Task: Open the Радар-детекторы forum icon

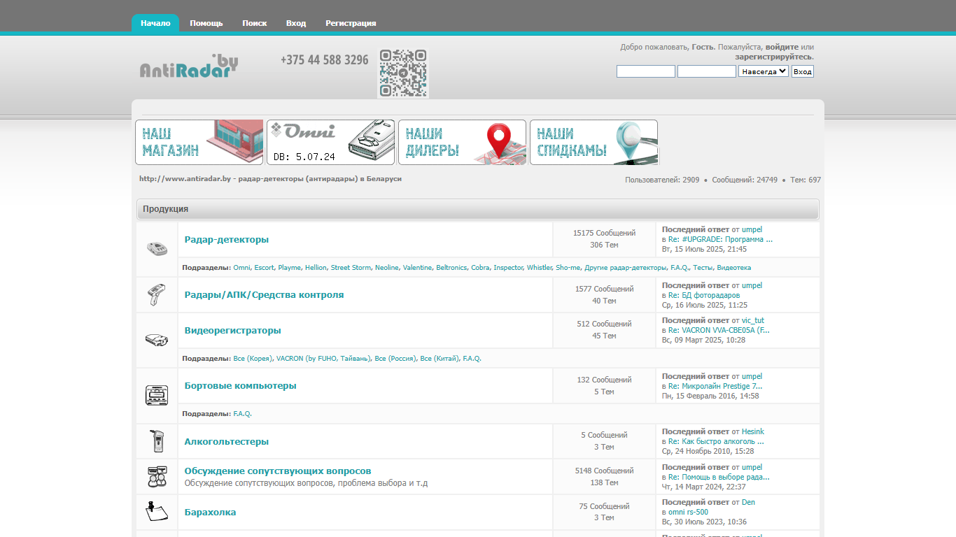Action: coord(157,248)
